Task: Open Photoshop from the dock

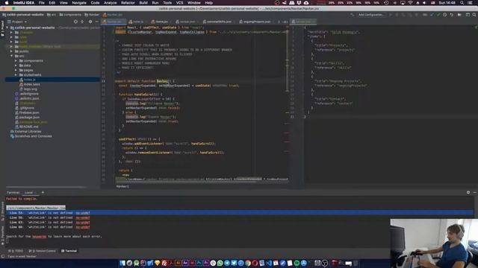Action: [x=199, y=263]
